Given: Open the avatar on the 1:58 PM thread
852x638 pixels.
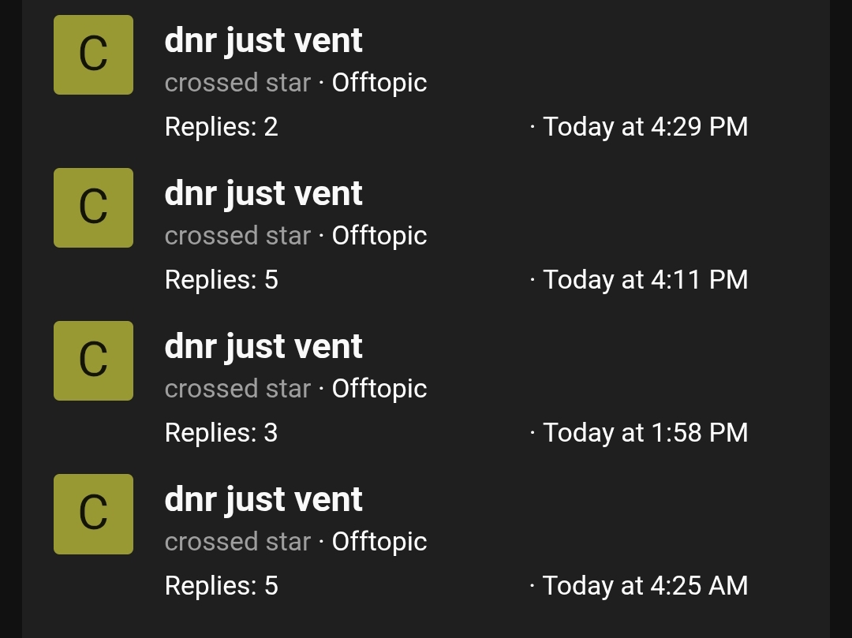Looking at the screenshot, I should (93, 361).
